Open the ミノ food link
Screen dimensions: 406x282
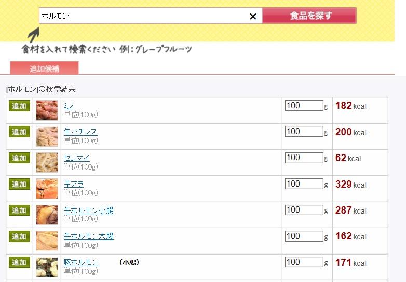tap(69, 106)
